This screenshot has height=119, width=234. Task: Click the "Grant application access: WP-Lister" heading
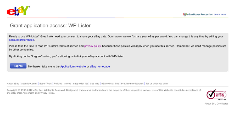pos(50,26)
